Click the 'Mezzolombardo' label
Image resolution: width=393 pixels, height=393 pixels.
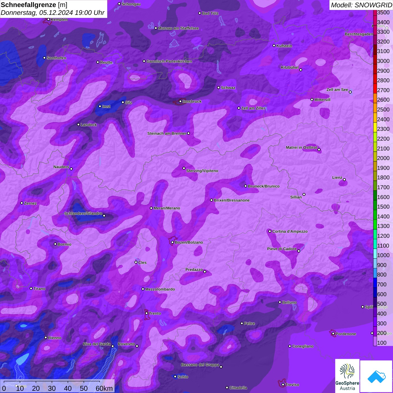[160, 289]
